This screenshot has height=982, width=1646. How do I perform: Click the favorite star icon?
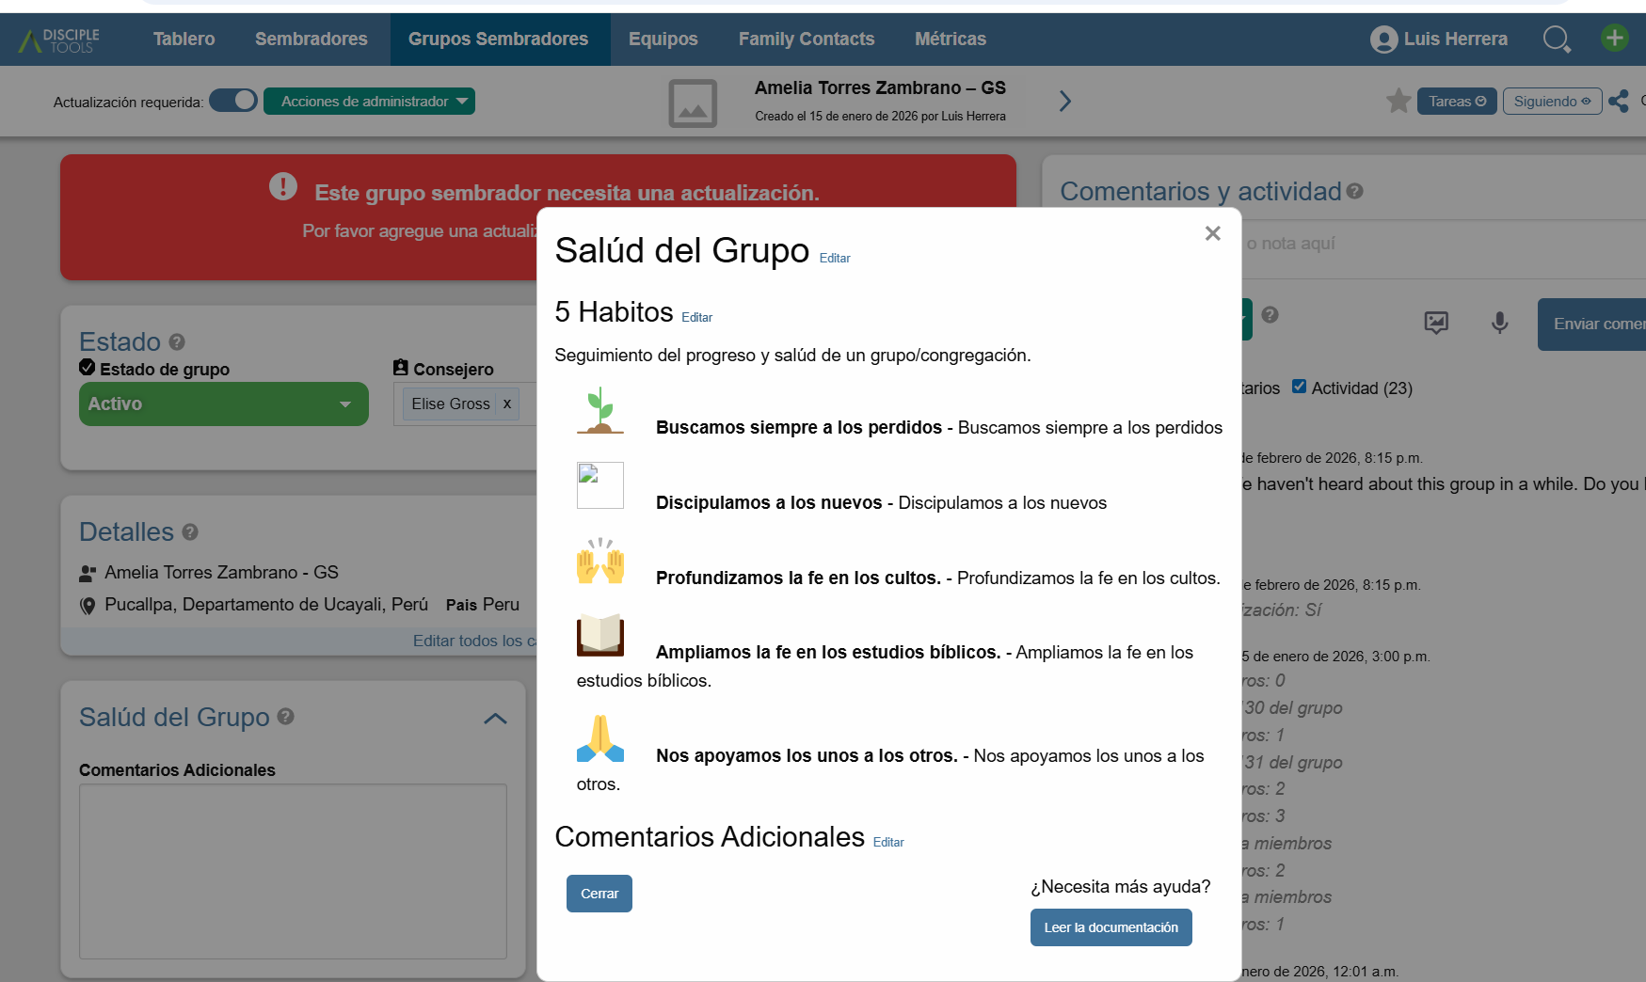click(x=1398, y=101)
